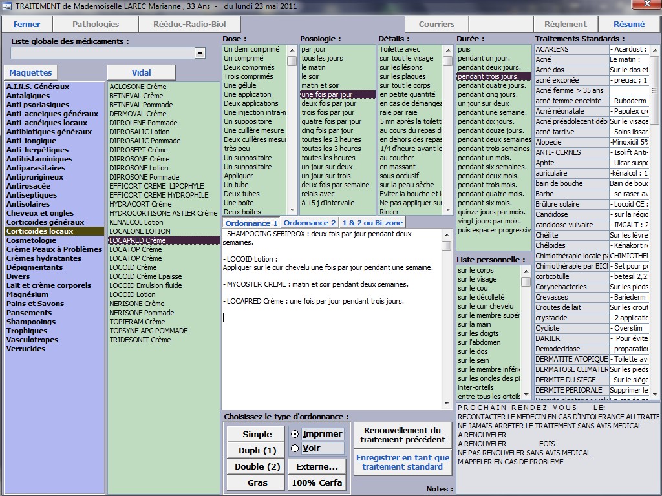Open the 1 & 2 ou Bi-zone tab
662x496 pixels.
(x=372, y=223)
